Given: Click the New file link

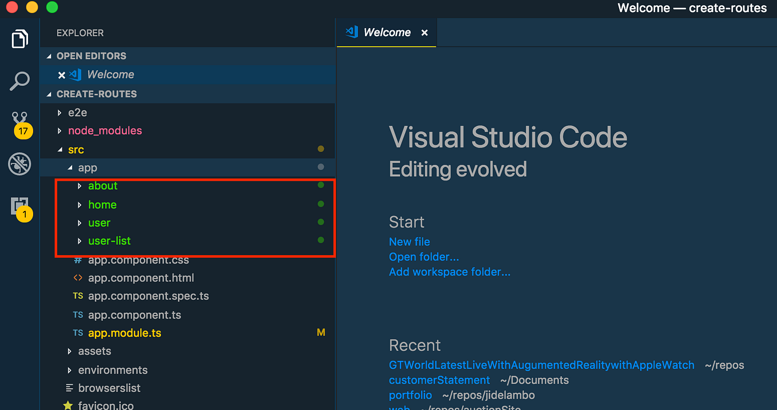Looking at the screenshot, I should 409,241.
